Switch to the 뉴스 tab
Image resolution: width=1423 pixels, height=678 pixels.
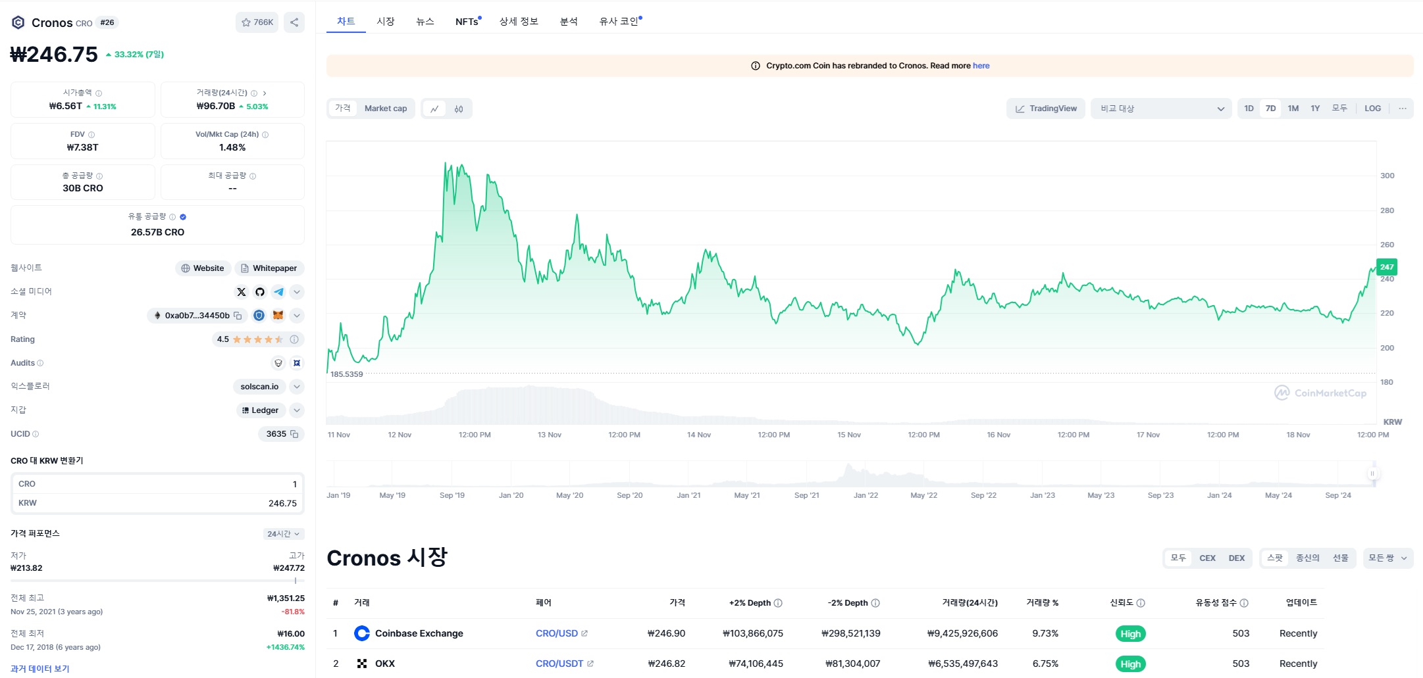point(425,22)
